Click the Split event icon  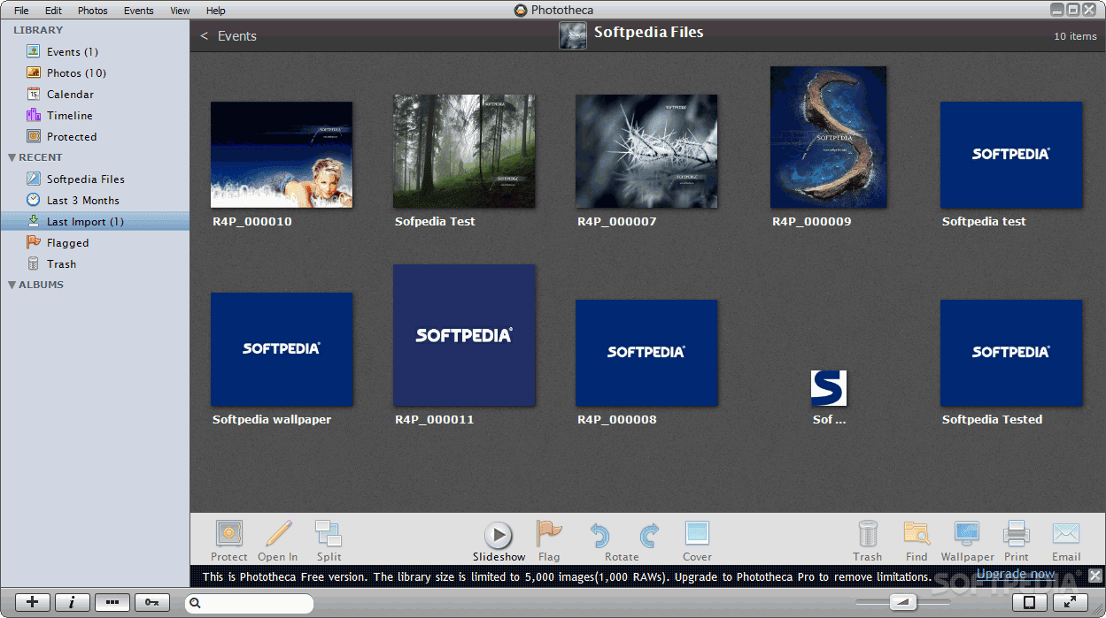pyautogui.click(x=329, y=534)
